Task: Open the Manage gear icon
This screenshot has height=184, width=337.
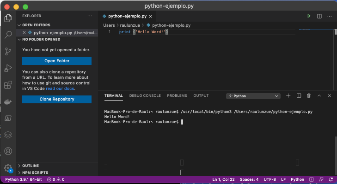Action: (8, 168)
